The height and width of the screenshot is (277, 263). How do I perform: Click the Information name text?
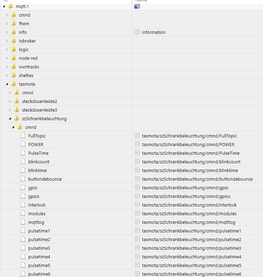[154, 32]
